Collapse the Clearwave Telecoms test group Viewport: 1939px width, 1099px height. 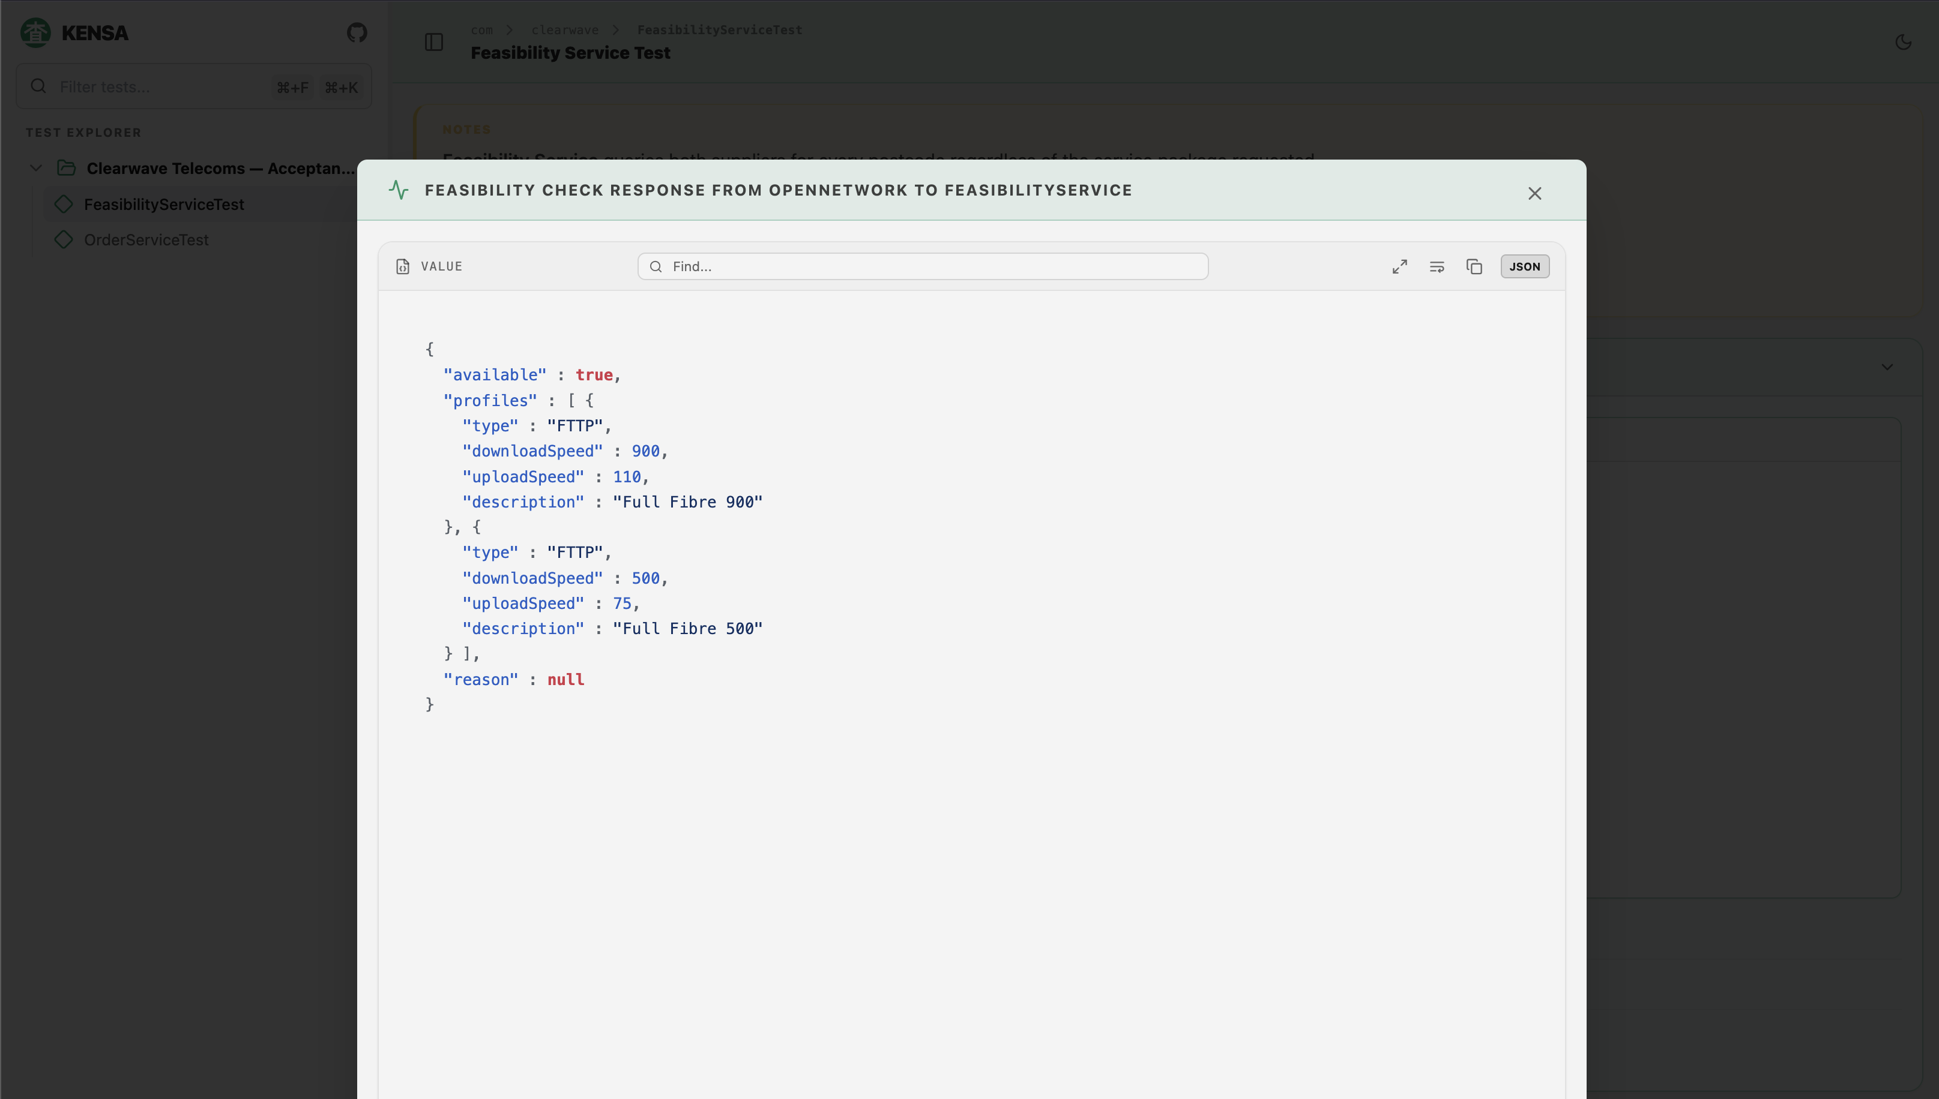(x=35, y=167)
